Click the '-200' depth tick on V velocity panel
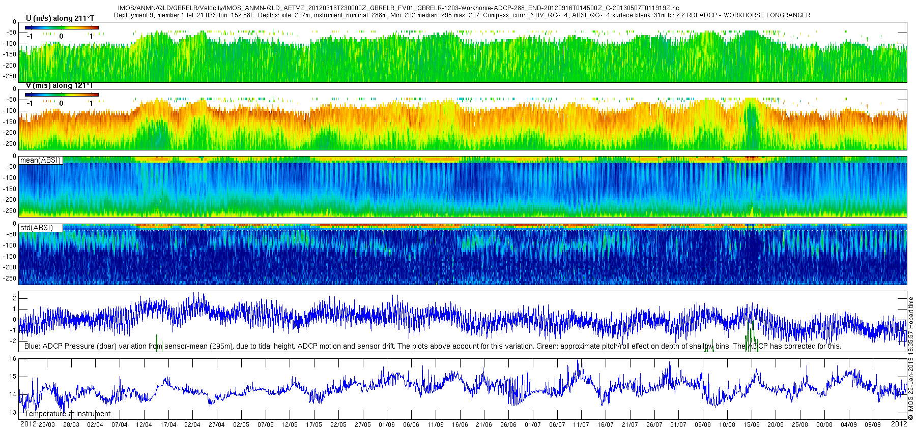This screenshot has width=916, height=432. point(10,133)
